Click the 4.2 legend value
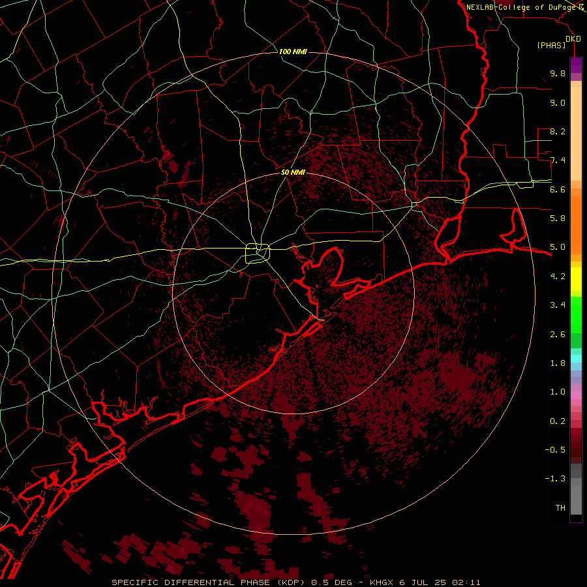This screenshot has width=587, height=587. 558,277
